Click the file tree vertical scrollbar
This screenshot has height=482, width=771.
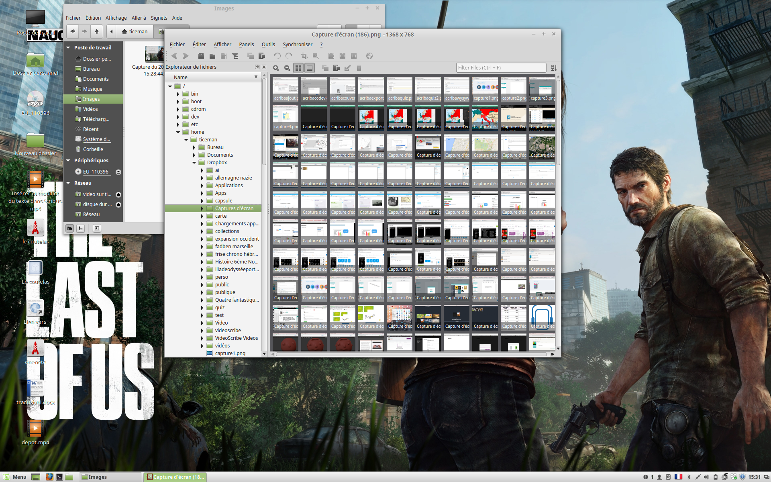pos(264,123)
